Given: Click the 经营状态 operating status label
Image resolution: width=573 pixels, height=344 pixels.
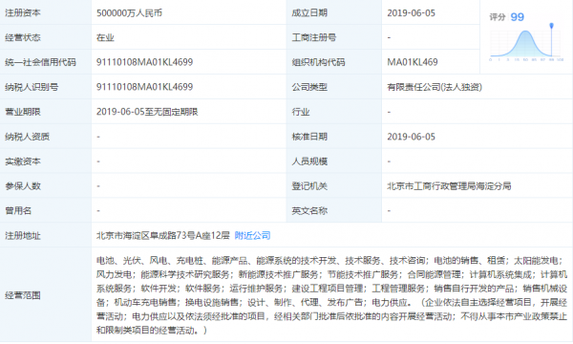Looking at the screenshot, I should click(x=23, y=37).
